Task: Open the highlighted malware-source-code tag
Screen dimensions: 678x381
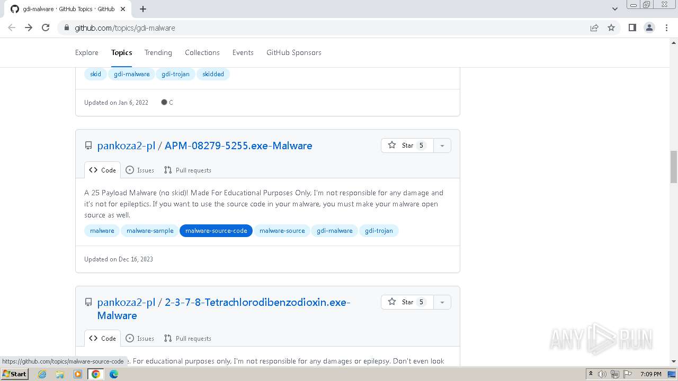Action: coord(216,231)
